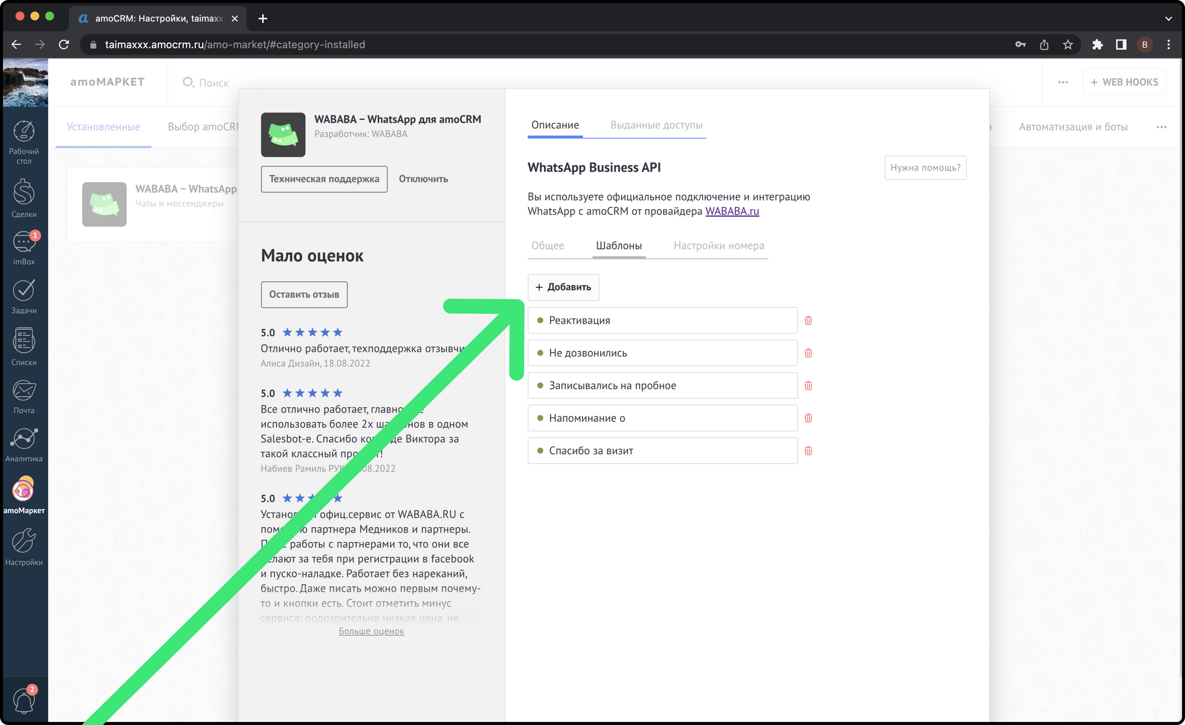
Task: Open Выбор amoCRM category tab
Action: [203, 127]
